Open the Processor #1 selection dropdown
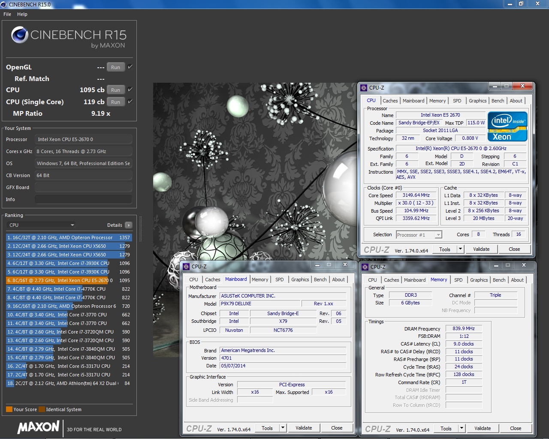The image size is (549, 439). (419, 235)
